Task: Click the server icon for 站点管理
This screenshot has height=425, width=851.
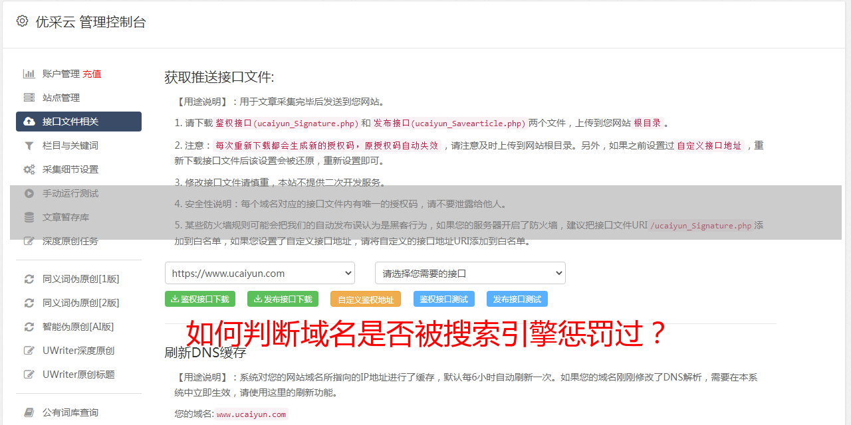Action: [x=29, y=98]
